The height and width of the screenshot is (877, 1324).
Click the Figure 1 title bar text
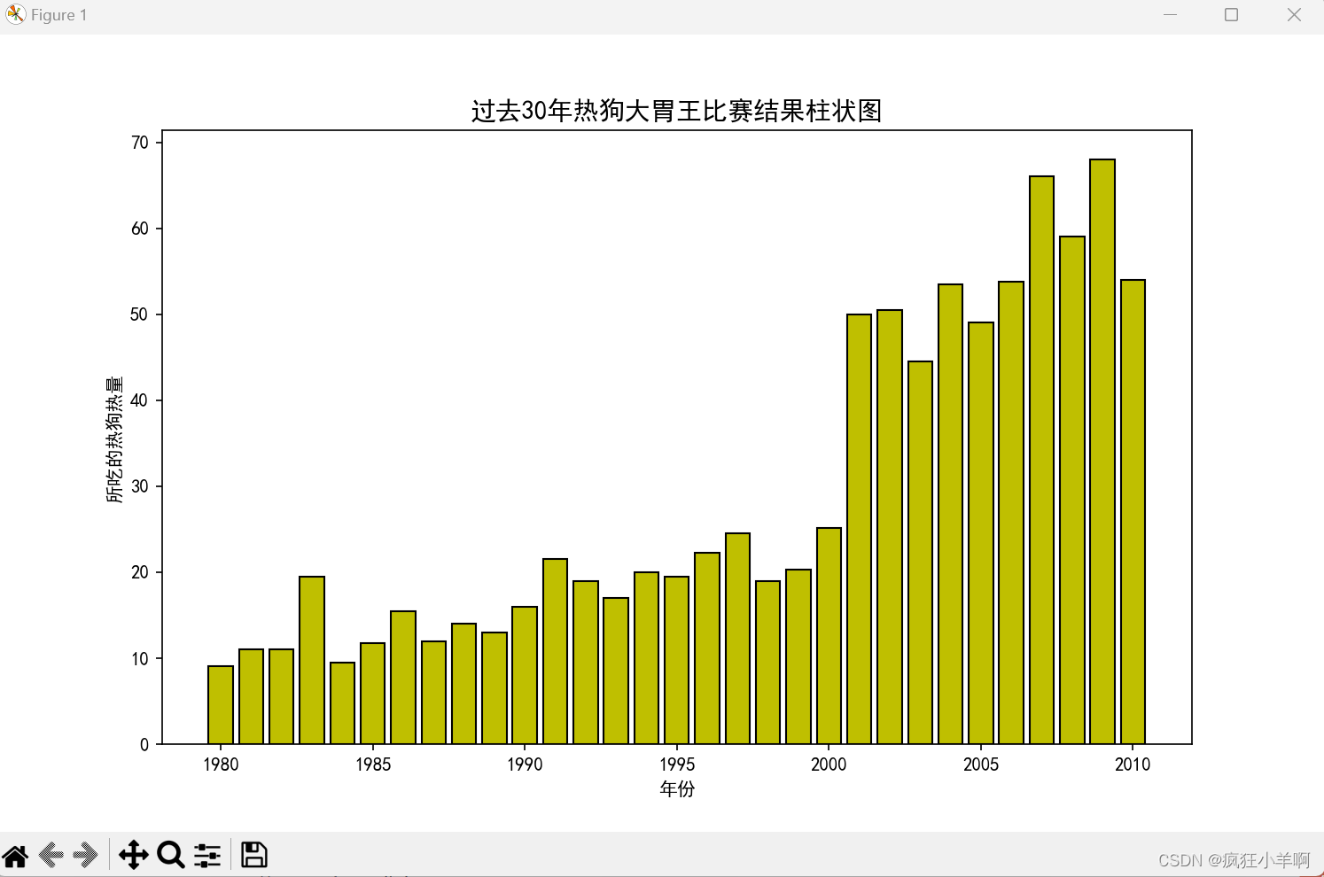pos(58,14)
